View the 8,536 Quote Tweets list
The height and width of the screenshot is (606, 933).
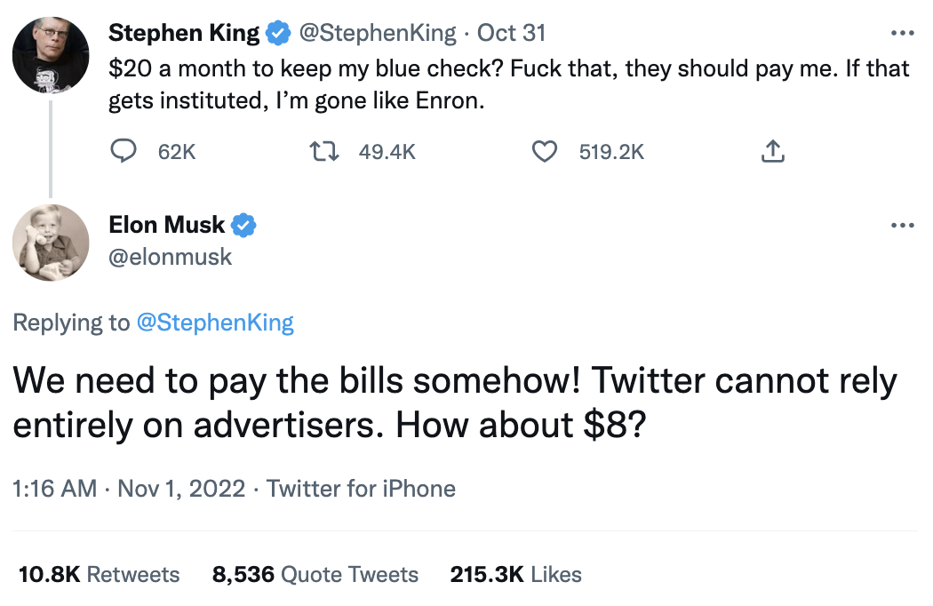(x=315, y=575)
